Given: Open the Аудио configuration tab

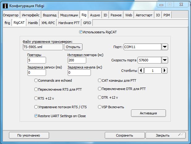Looking at the screenshot, I should pos(95,15).
